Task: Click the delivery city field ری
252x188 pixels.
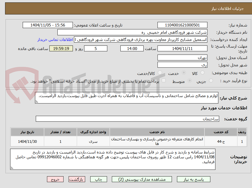Action: coord(182,65)
